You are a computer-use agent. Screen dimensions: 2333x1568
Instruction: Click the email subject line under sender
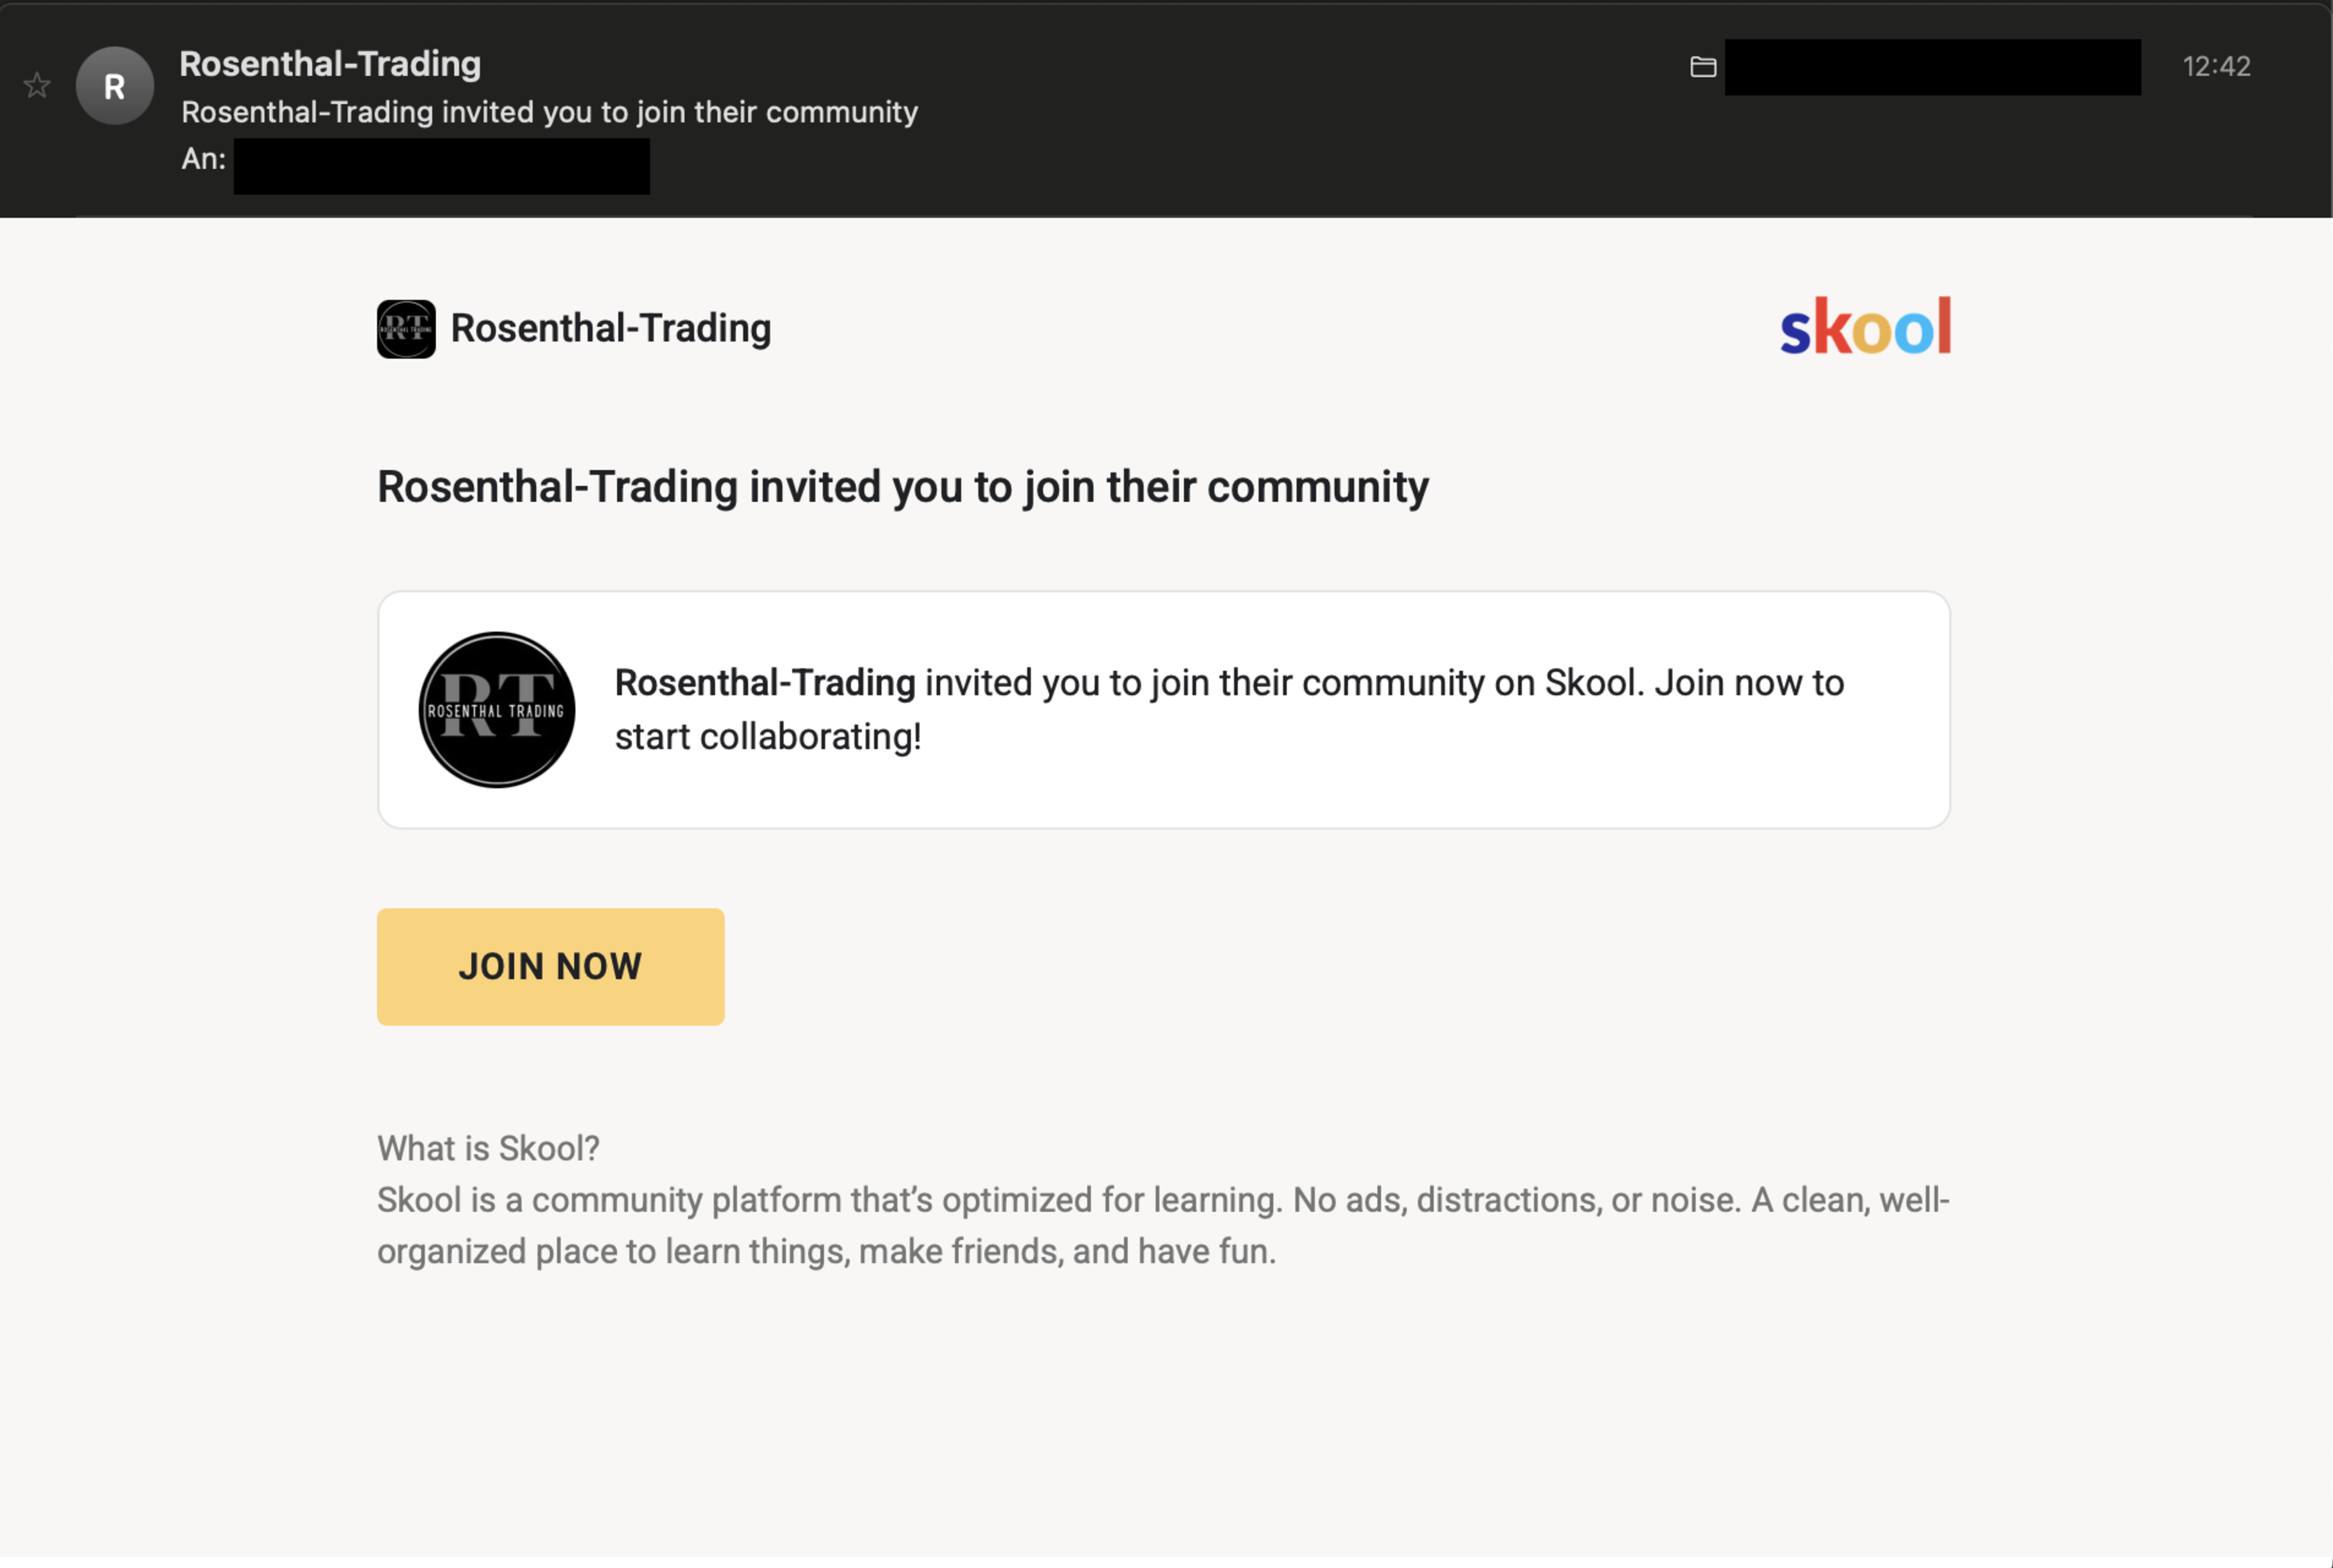click(549, 112)
